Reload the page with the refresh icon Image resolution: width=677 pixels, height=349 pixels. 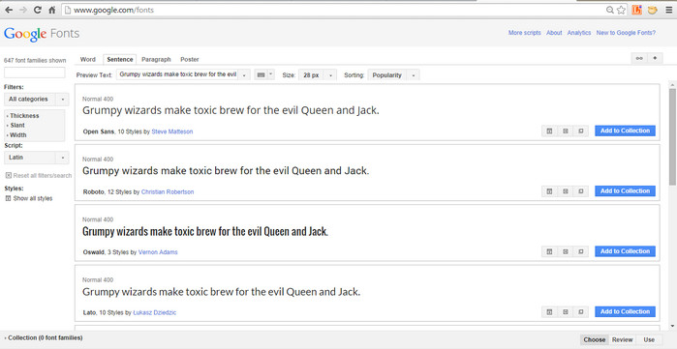[x=38, y=10]
